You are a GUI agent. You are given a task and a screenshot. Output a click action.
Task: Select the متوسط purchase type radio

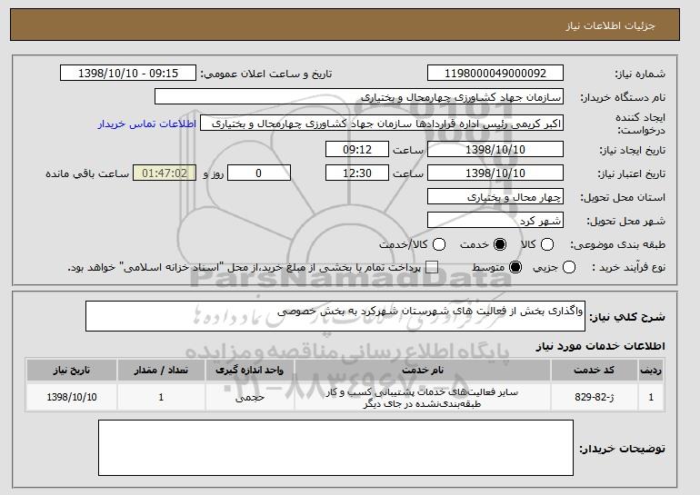515,267
